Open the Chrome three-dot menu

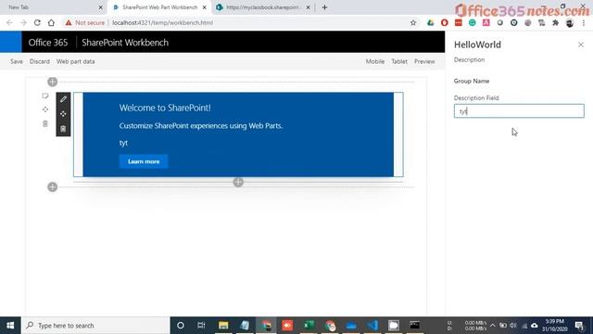584,22
